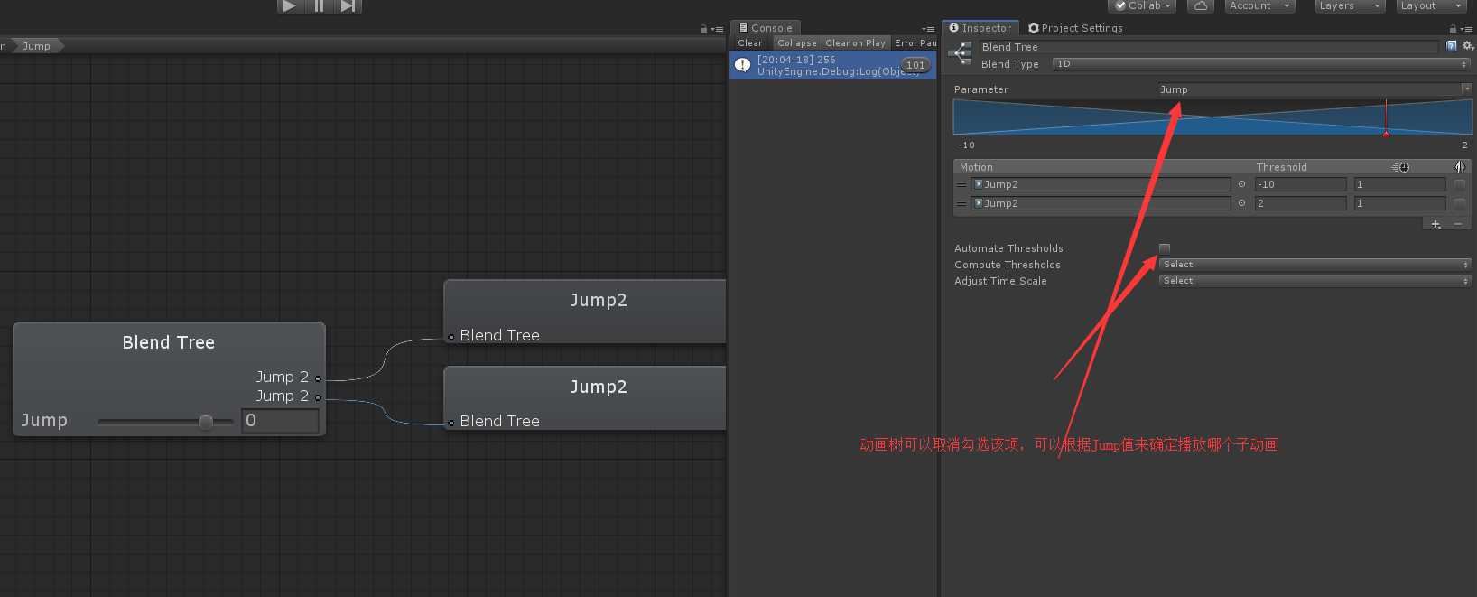
Task: Click the lock icon of the Animator panel
Action: point(703,29)
